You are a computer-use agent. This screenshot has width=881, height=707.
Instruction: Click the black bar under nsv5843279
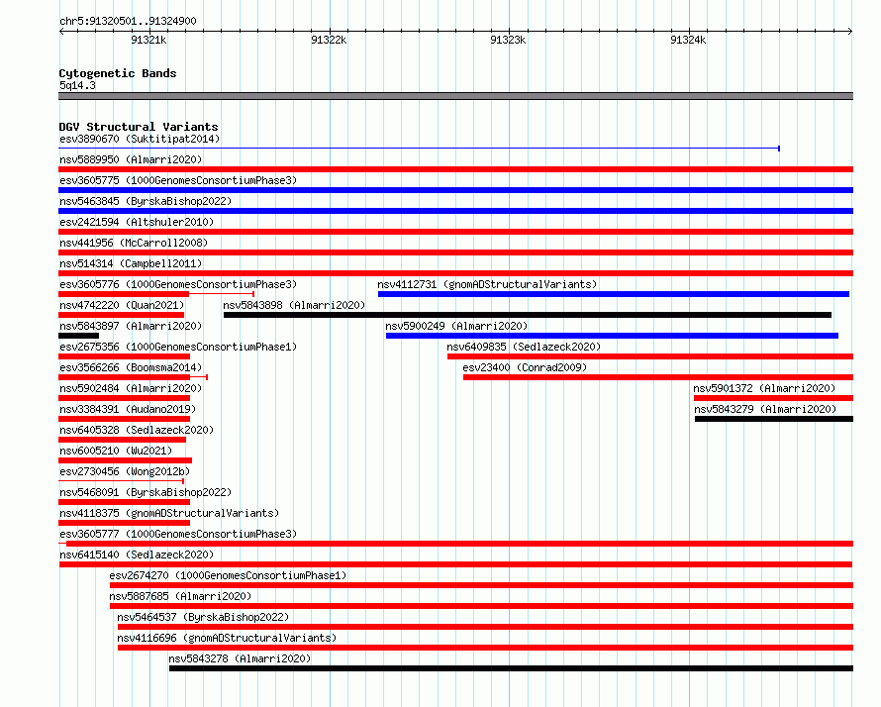point(774,419)
